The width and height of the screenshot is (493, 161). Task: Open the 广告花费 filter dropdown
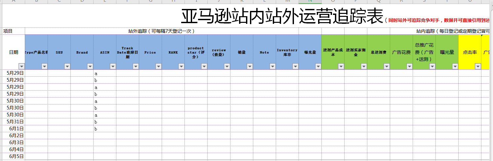pos(409,66)
